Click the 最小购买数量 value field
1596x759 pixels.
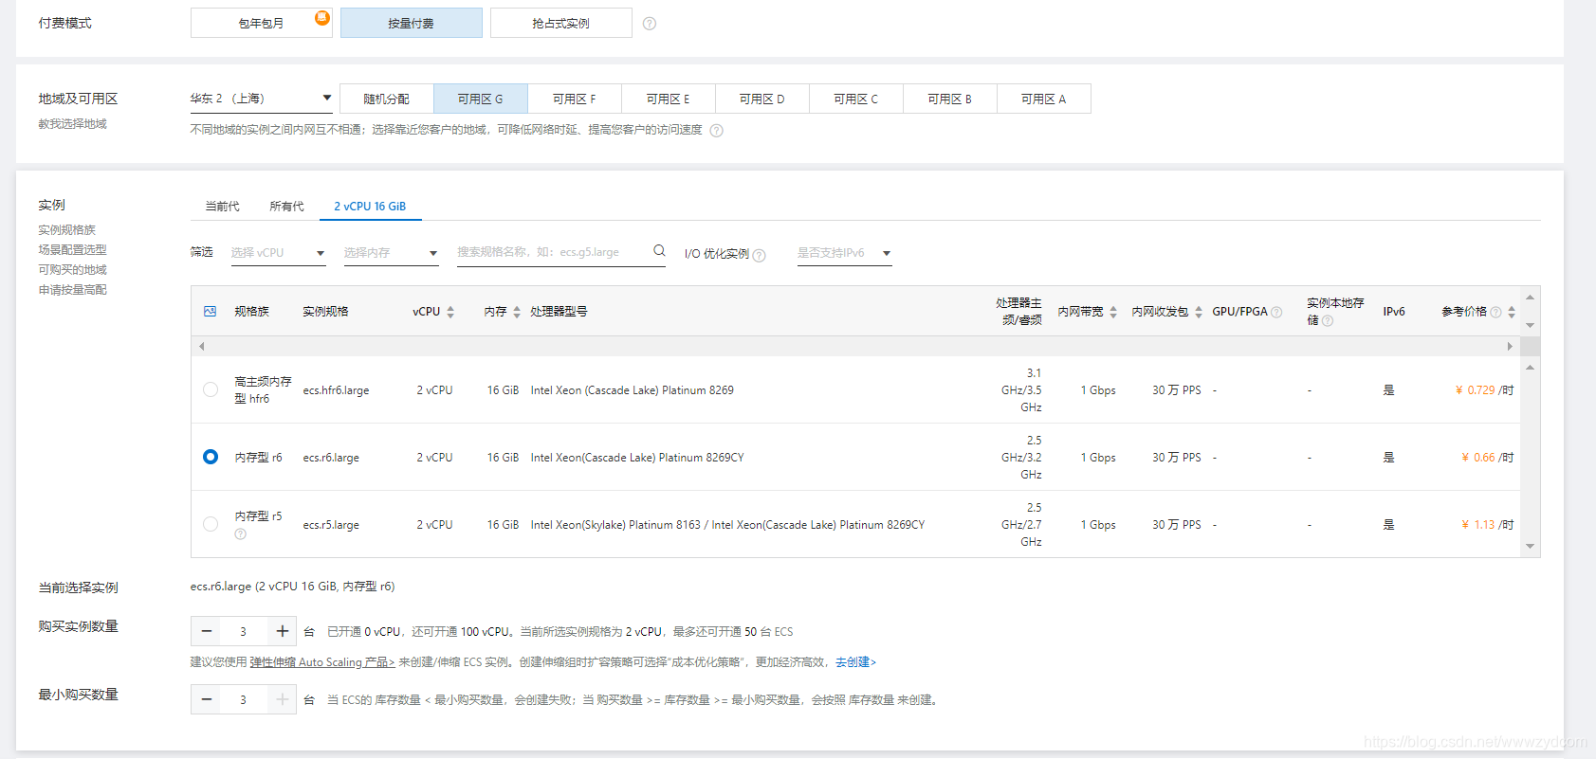coord(244,699)
